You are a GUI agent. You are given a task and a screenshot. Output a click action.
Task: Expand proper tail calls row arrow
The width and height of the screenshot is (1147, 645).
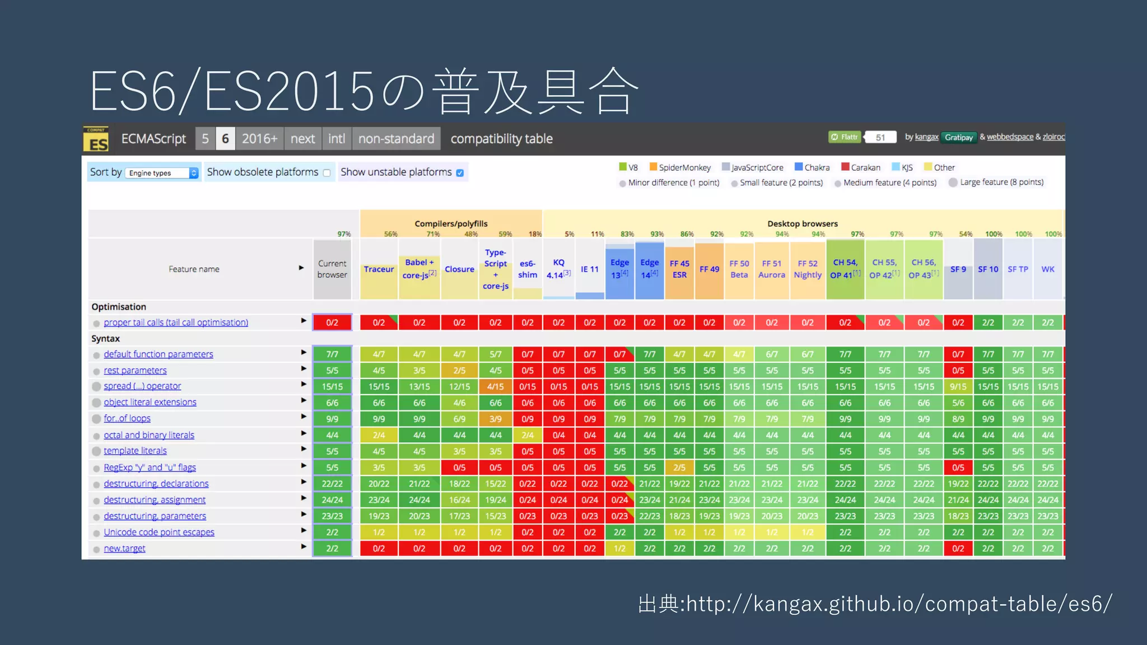click(304, 321)
